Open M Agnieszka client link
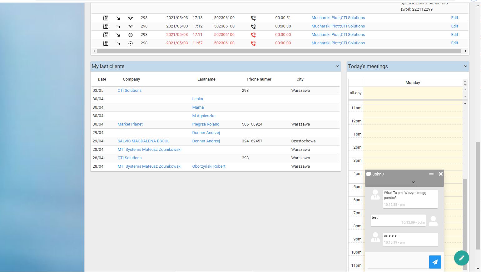This screenshot has height=272, width=481. click(204, 116)
